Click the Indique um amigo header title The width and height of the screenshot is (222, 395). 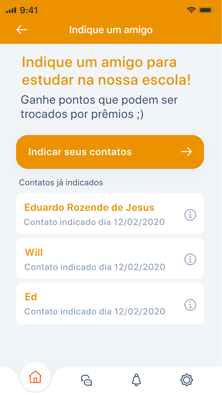coord(111,30)
